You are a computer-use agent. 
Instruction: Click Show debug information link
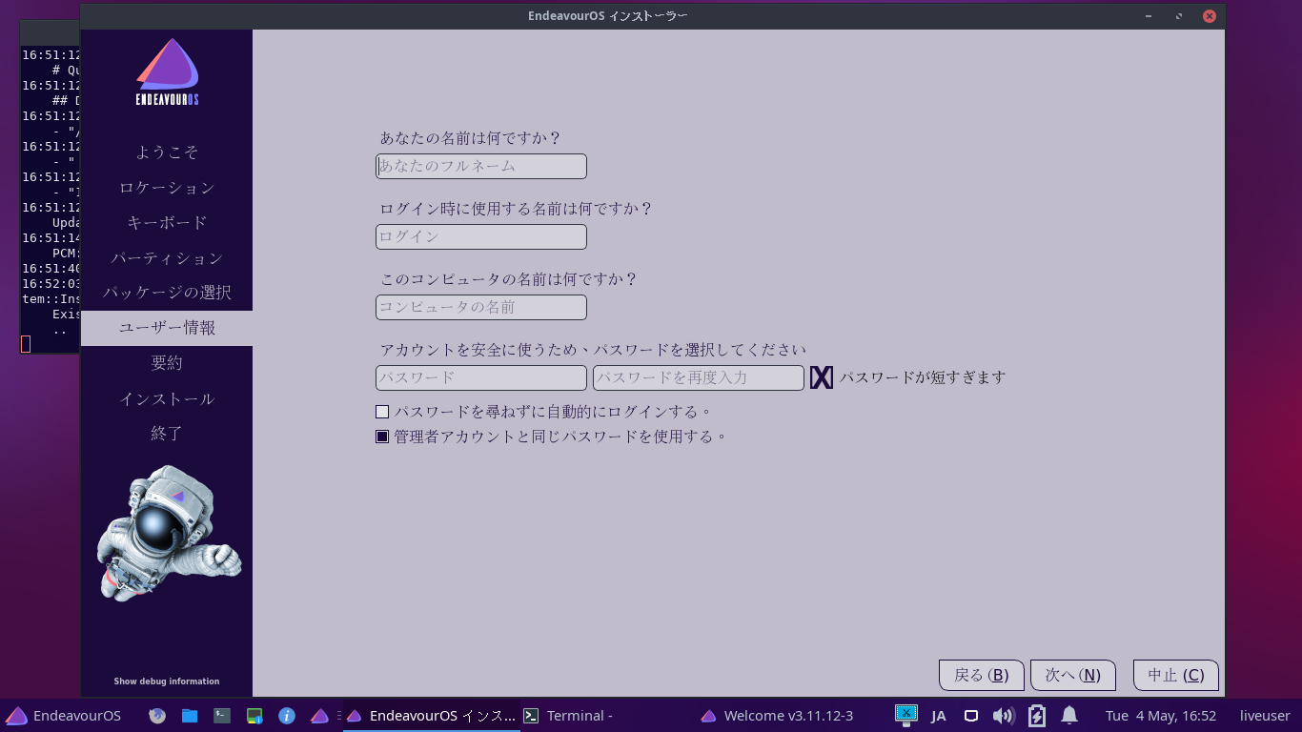tap(167, 681)
